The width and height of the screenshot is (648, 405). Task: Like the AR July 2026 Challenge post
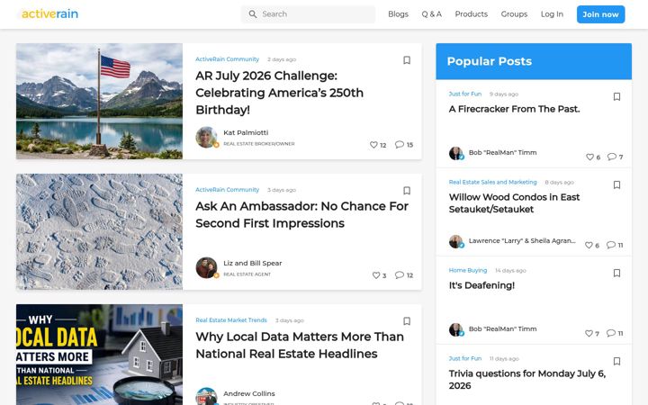[x=373, y=145]
